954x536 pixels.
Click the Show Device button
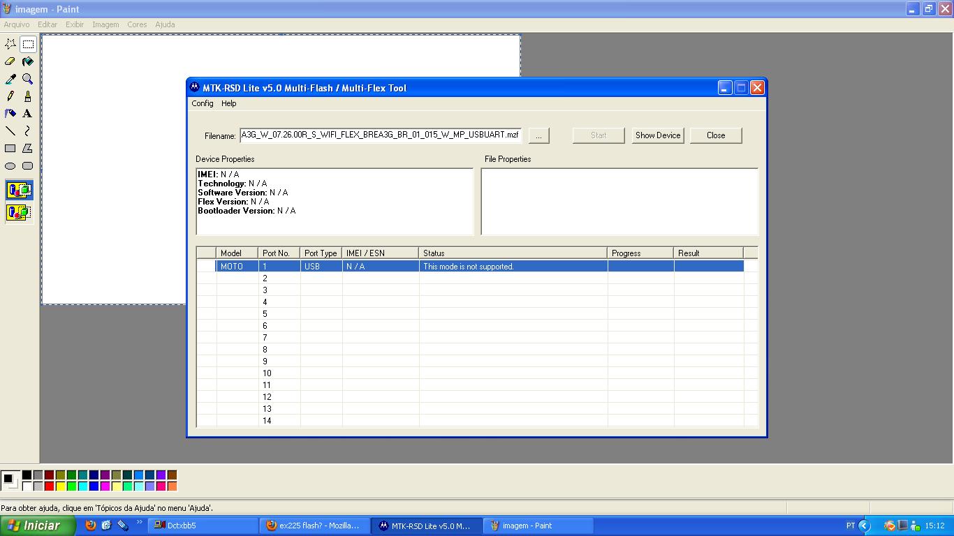[x=658, y=135]
